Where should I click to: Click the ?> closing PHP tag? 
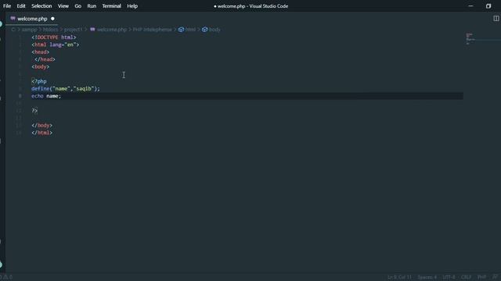pyautogui.click(x=34, y=111)
